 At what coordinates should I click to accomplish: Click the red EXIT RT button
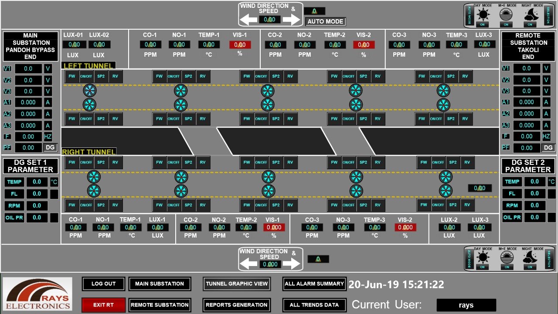pyautogui.click(x=104, y=305)
